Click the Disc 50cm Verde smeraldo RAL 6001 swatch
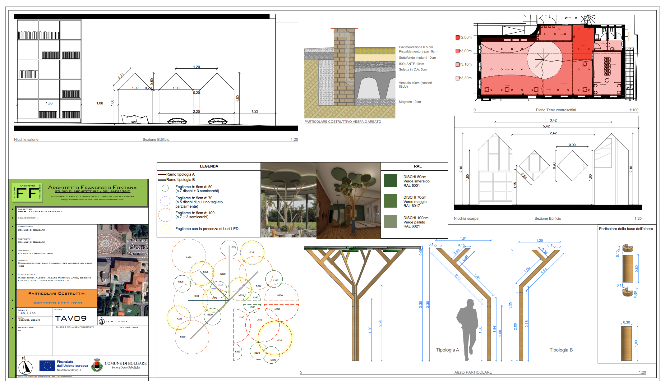This screenshot has height=386, width=665. click(x=390, y=181)
